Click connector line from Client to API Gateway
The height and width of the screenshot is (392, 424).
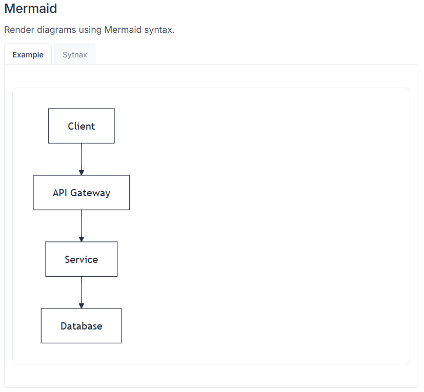tap(82, 156)
